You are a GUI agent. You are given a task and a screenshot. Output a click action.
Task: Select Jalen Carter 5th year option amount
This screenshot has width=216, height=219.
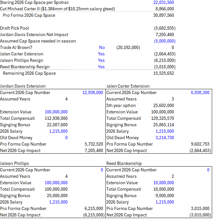(x=163, y=105)
